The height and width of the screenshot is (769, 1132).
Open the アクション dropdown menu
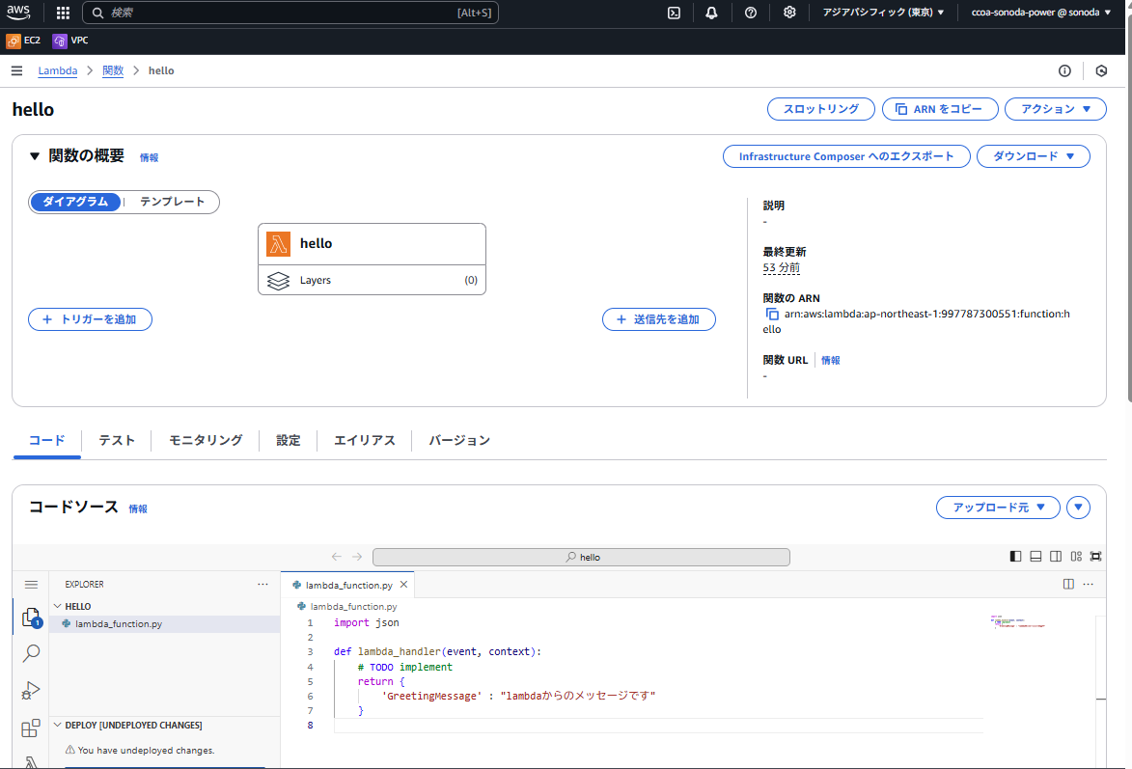tap(1055, 109)
